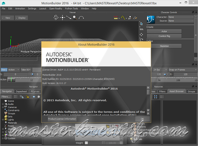Viewport: 198px width, 146px height.
Task: Select the Orbit camera tool in Viewer
Action: coord(56,18)
